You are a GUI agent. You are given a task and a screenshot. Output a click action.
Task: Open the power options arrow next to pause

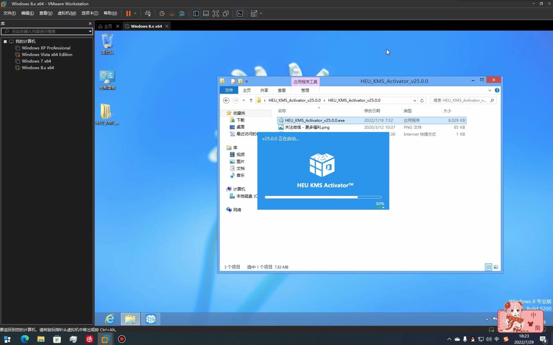tap(135, 13)
